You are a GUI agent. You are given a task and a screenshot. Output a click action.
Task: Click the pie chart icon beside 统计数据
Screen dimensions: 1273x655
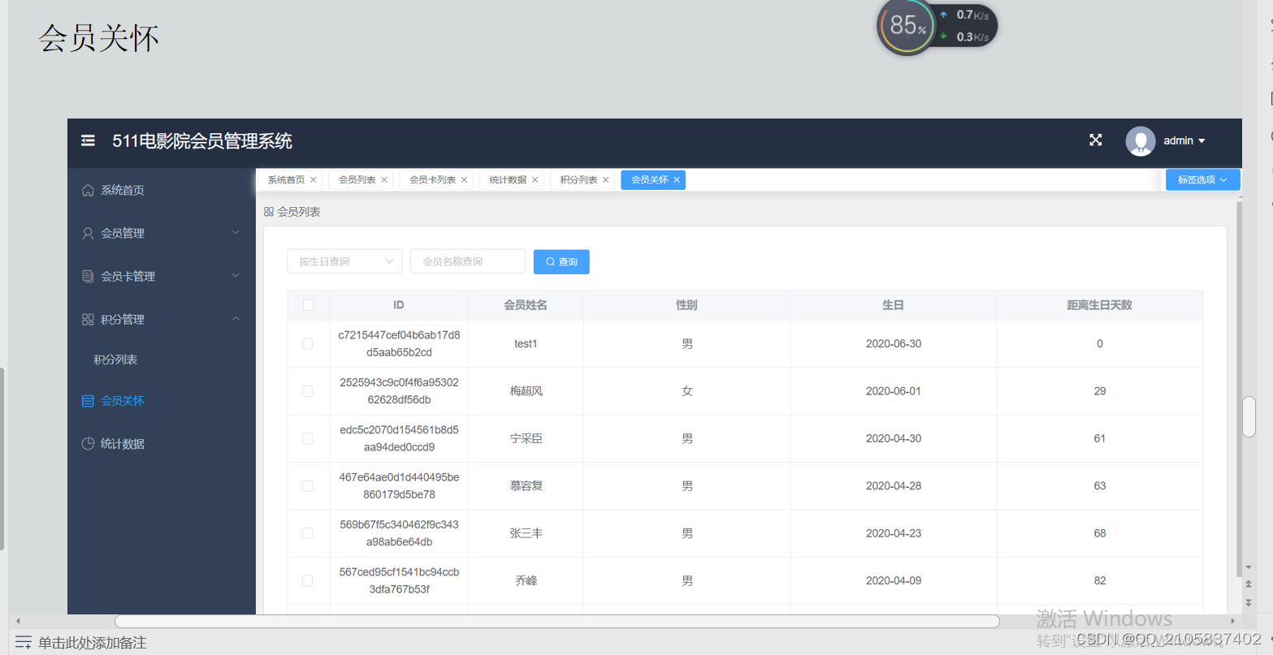pos(88,444)
